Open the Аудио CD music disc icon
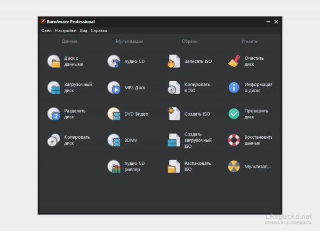The width and height of the screenshot is (320, 231). pos(114,61)
